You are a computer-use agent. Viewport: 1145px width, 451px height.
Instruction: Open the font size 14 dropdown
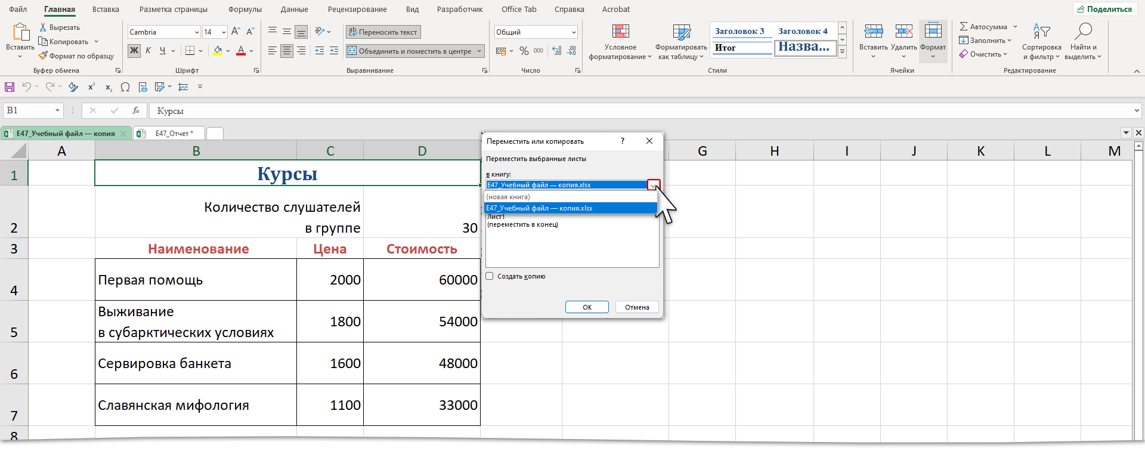[224, 32]
